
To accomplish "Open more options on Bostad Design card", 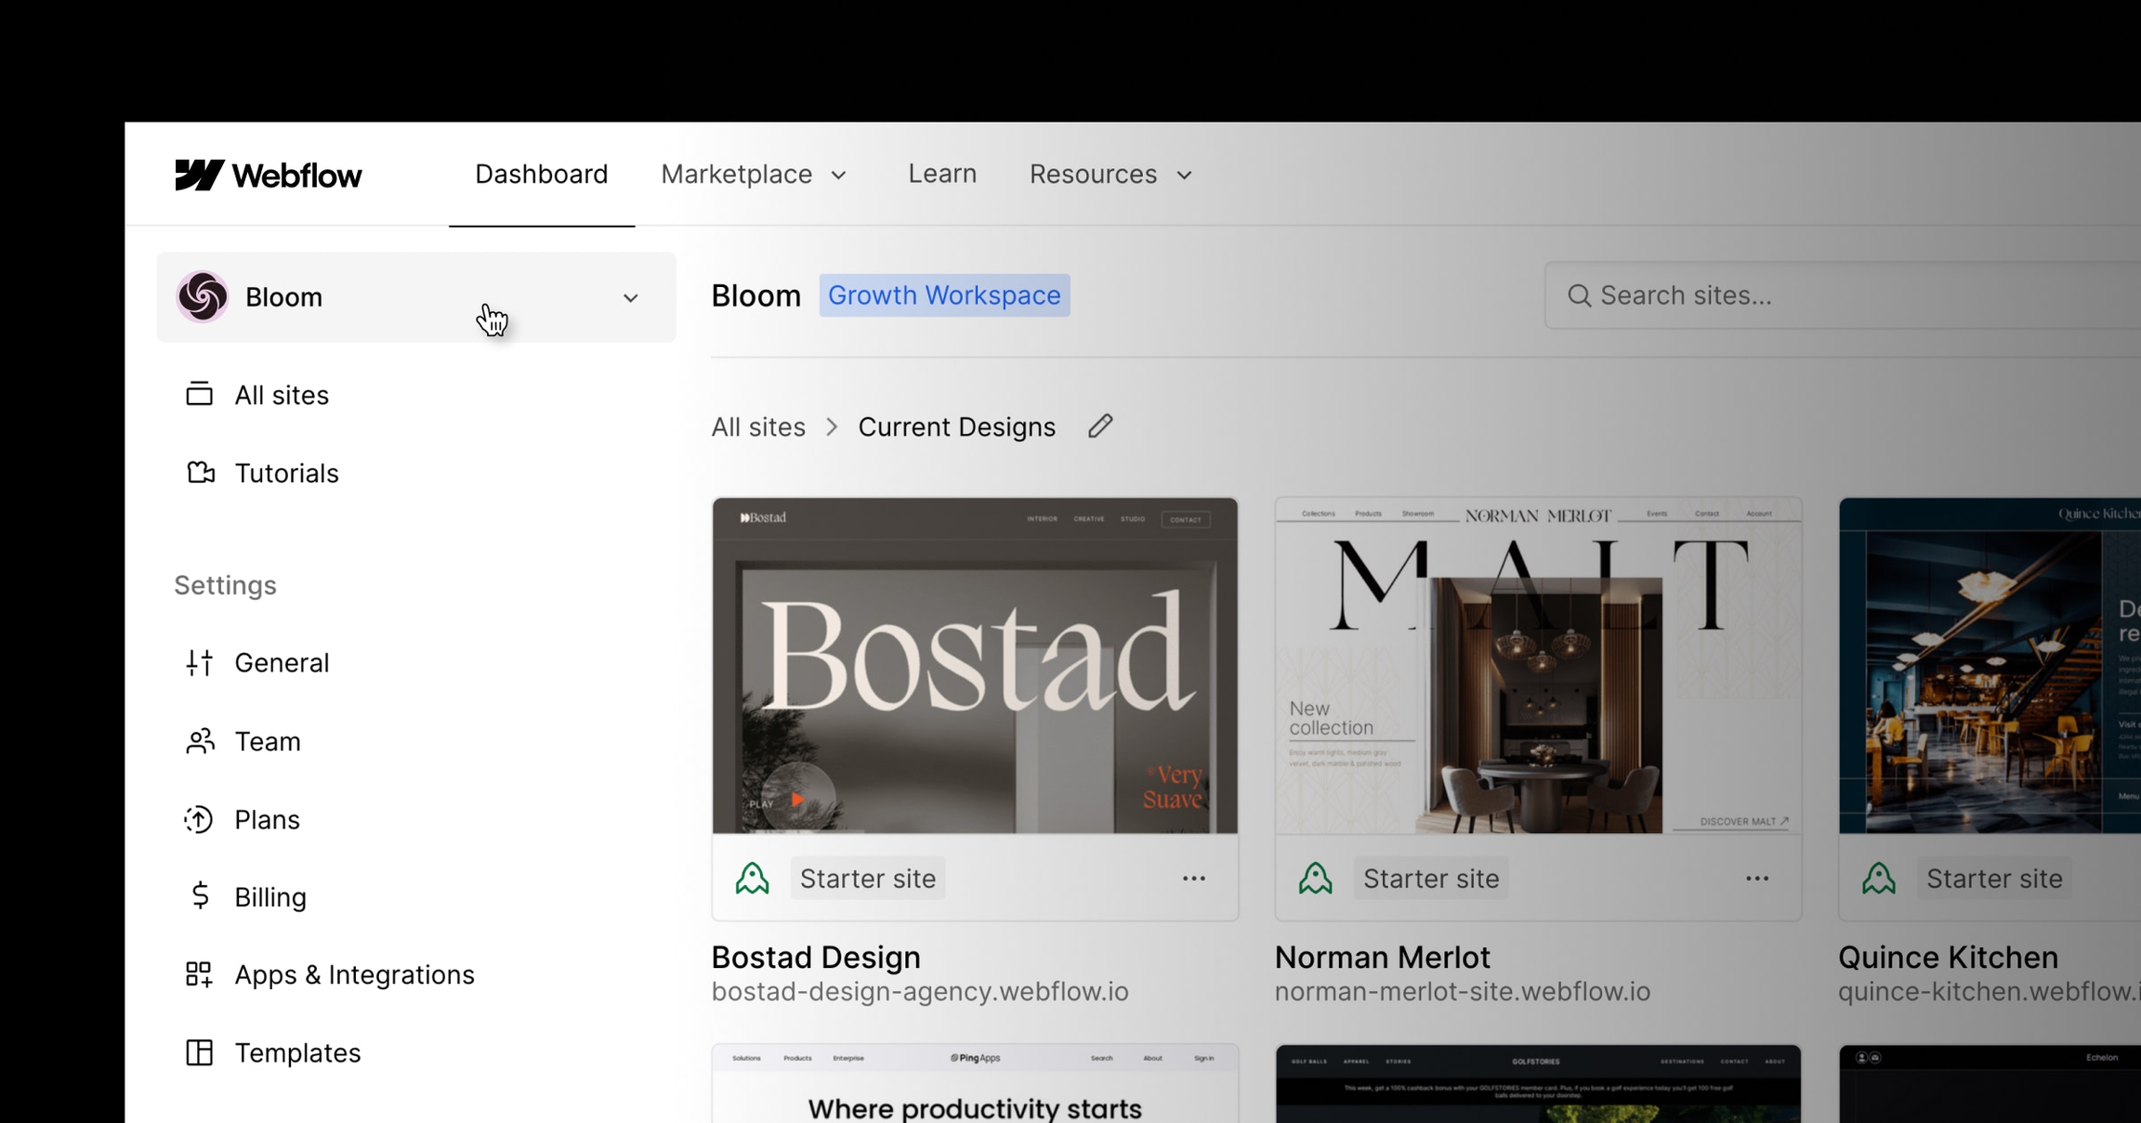I will [1193, 878].
